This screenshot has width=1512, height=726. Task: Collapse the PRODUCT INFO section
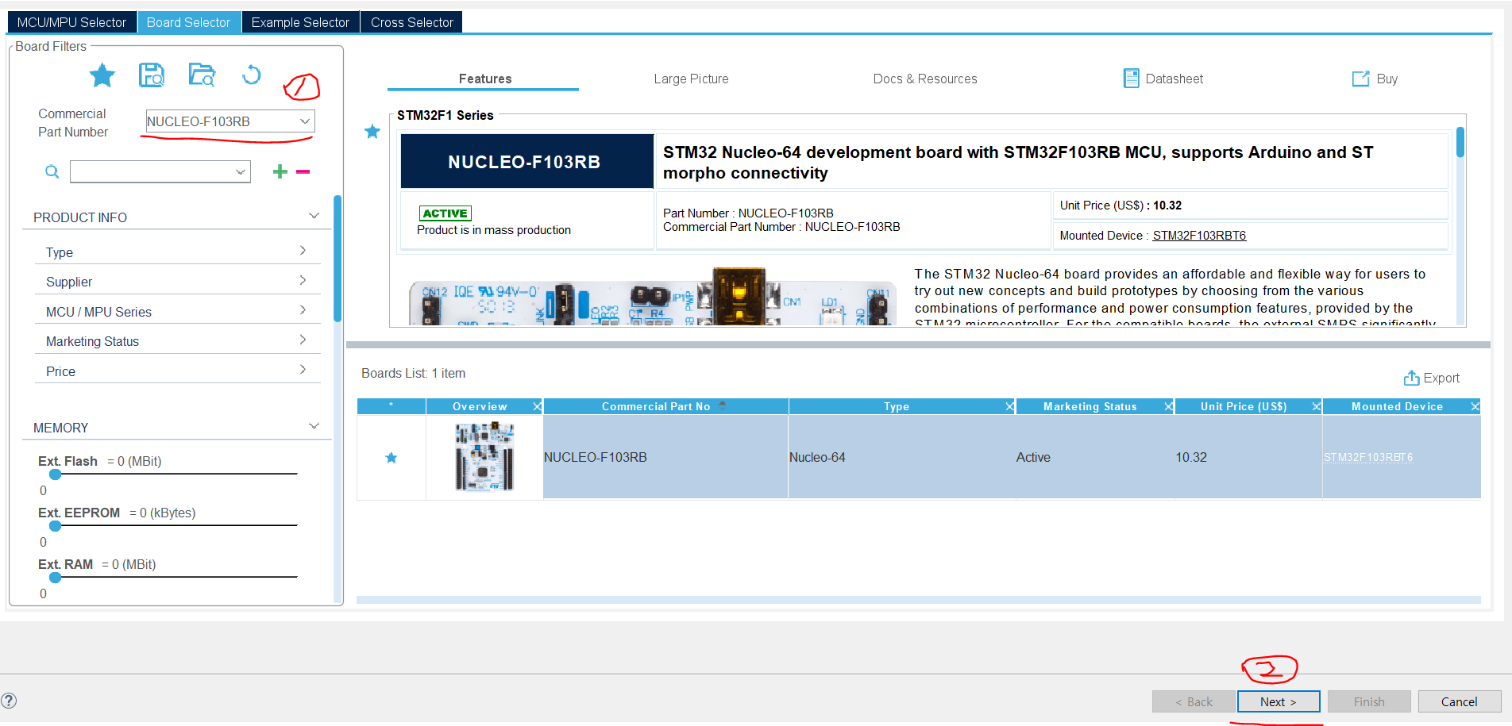coord(314,216)
